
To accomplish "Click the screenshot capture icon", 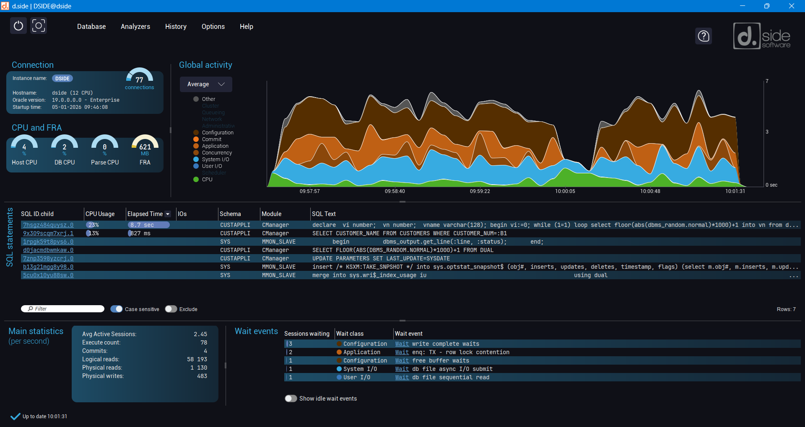I will [x=39, y=26].
